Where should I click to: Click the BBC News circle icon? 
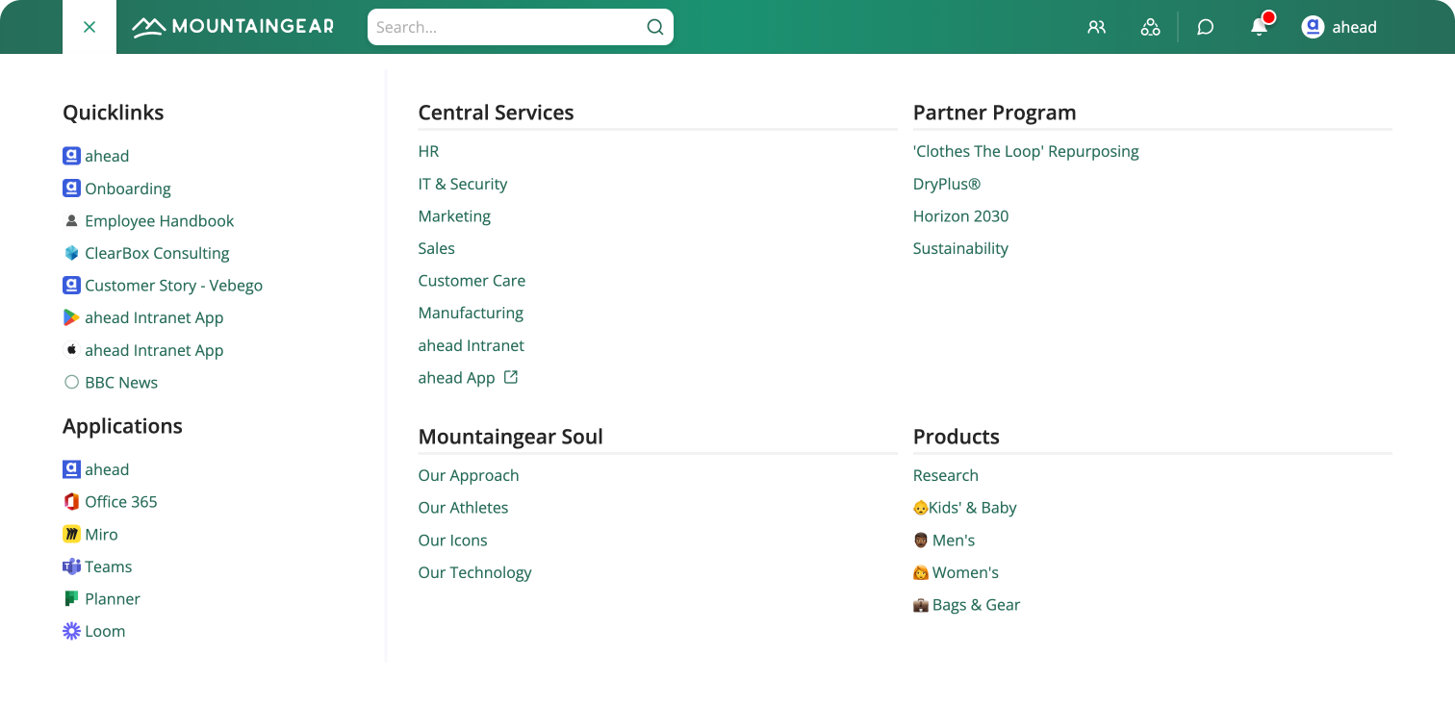(71, 382)
